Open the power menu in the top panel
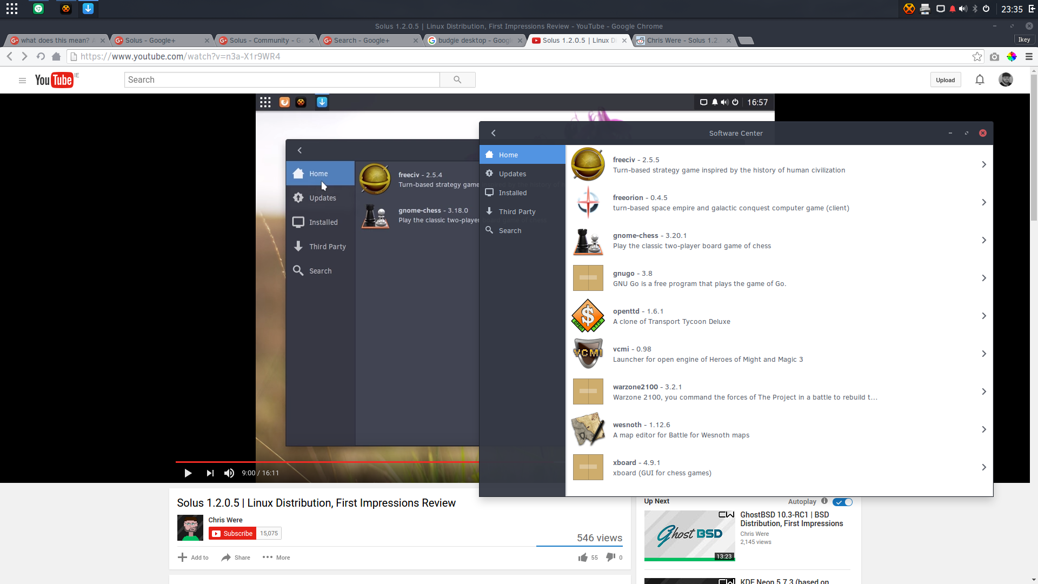 986,9
